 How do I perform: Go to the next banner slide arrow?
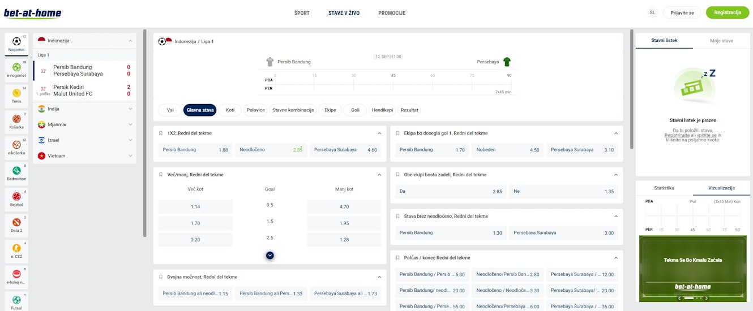706,298
